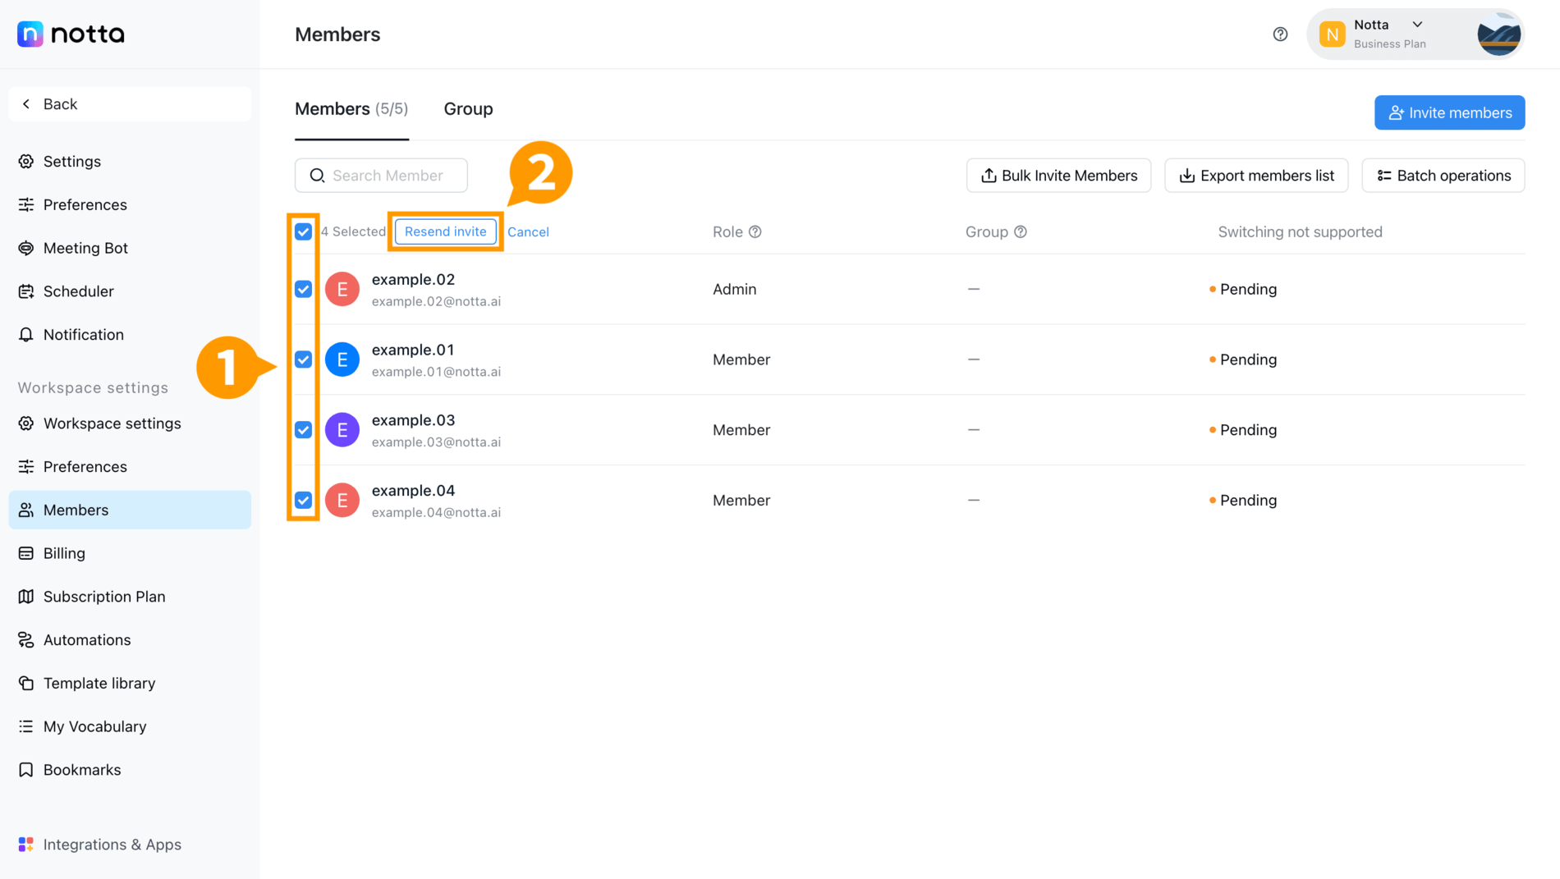
Task: Click Export members list button
Action: point(1256,176)
